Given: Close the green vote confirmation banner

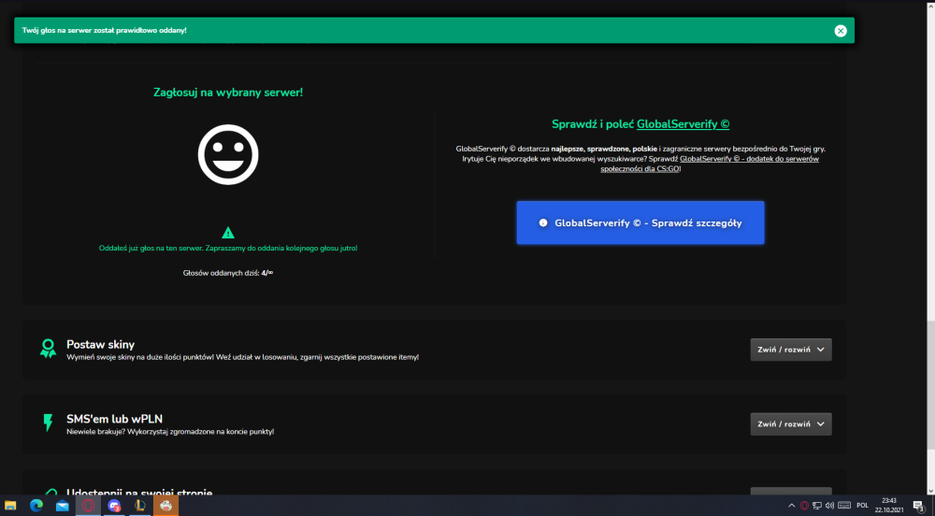Looking at the screenshot, I should [x=841, y=31].
